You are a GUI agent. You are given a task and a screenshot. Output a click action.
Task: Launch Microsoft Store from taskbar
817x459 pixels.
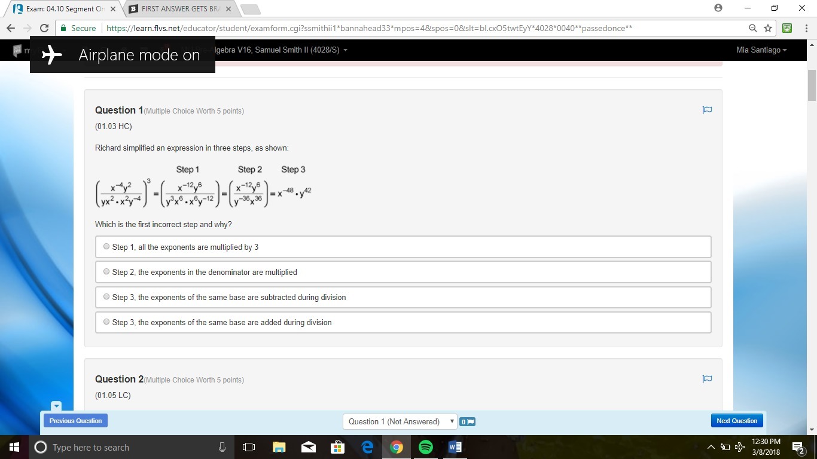pos(337,447)
